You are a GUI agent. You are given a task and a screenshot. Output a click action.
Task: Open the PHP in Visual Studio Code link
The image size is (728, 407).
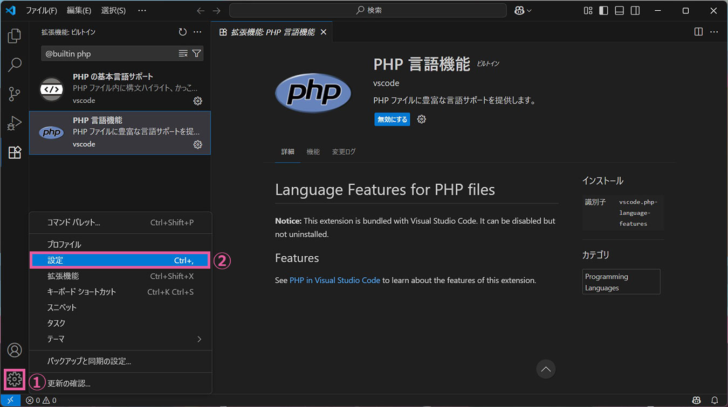335,280
